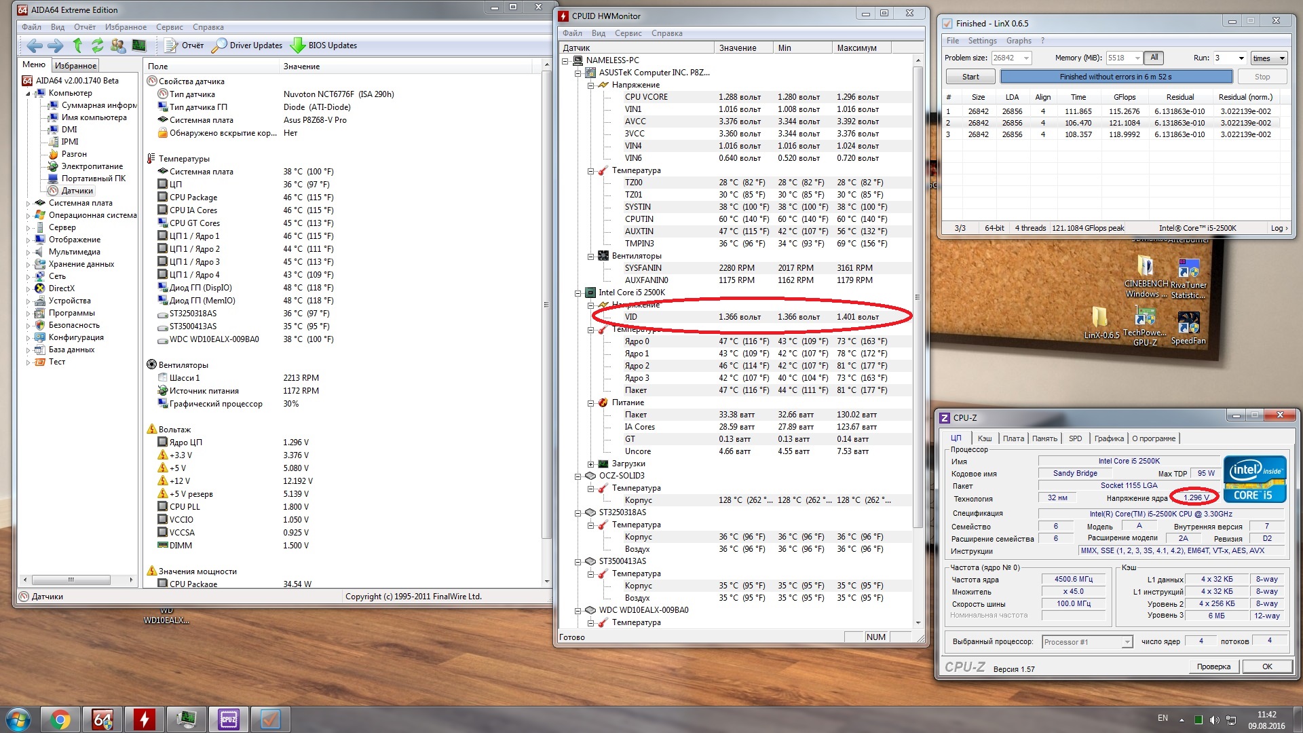Click the AIDA64 back arrow icon
1303x733 pixels.
point(34,45)
